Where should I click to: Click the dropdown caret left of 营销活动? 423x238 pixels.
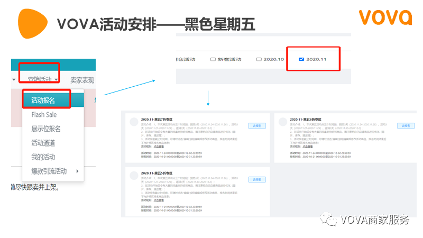[14, 80]
